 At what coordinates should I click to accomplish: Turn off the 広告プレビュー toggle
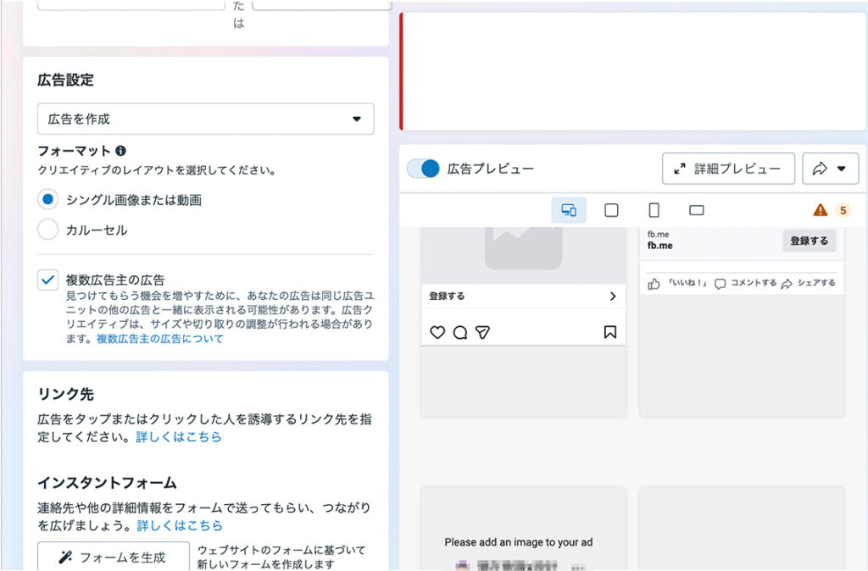425,168
